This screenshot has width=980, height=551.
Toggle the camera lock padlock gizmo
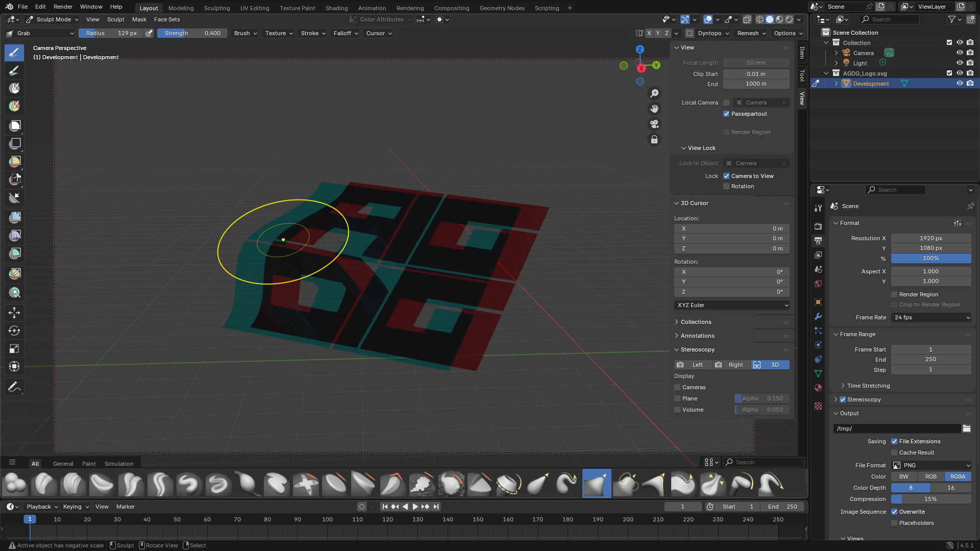[654, 139]
